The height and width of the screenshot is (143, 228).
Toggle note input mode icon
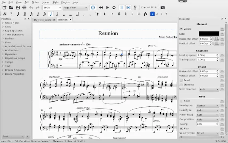click(x=4, y=14)
